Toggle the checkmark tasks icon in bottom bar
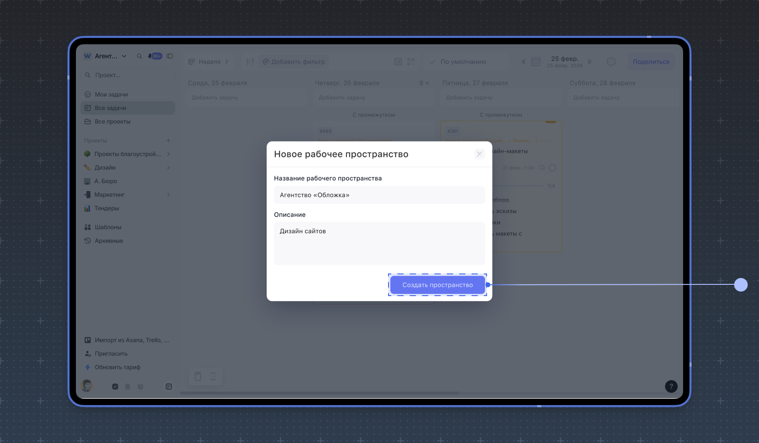The image size is (759, 443). coord(115,386)
